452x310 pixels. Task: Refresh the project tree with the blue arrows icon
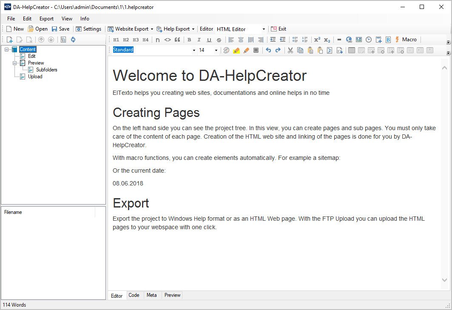tap(73, 40)
